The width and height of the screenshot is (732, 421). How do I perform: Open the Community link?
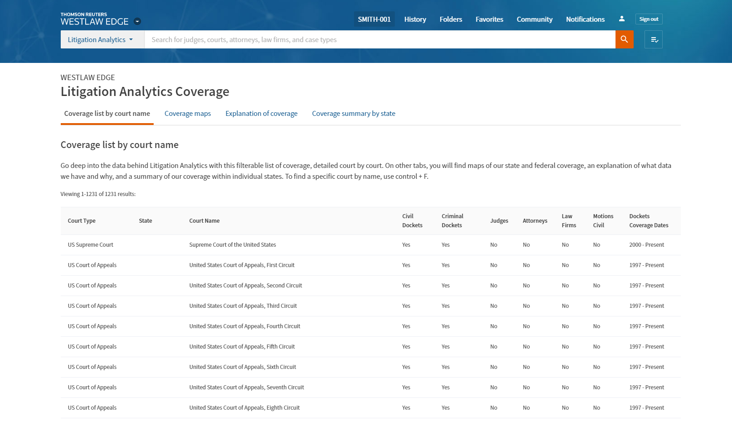(534, 19)
